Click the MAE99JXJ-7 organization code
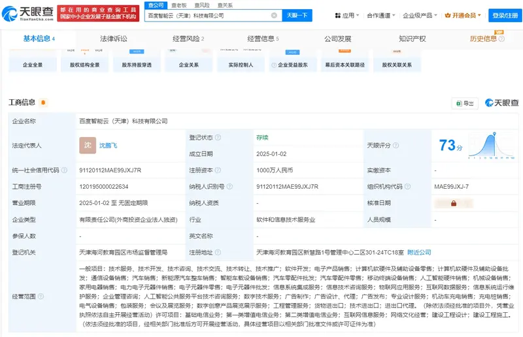523x337 pixels. 451,187
